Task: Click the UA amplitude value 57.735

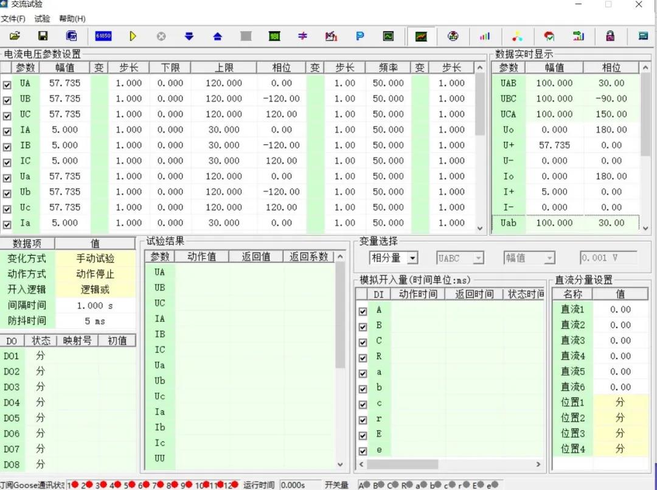Action: click(x=64, y=83)
